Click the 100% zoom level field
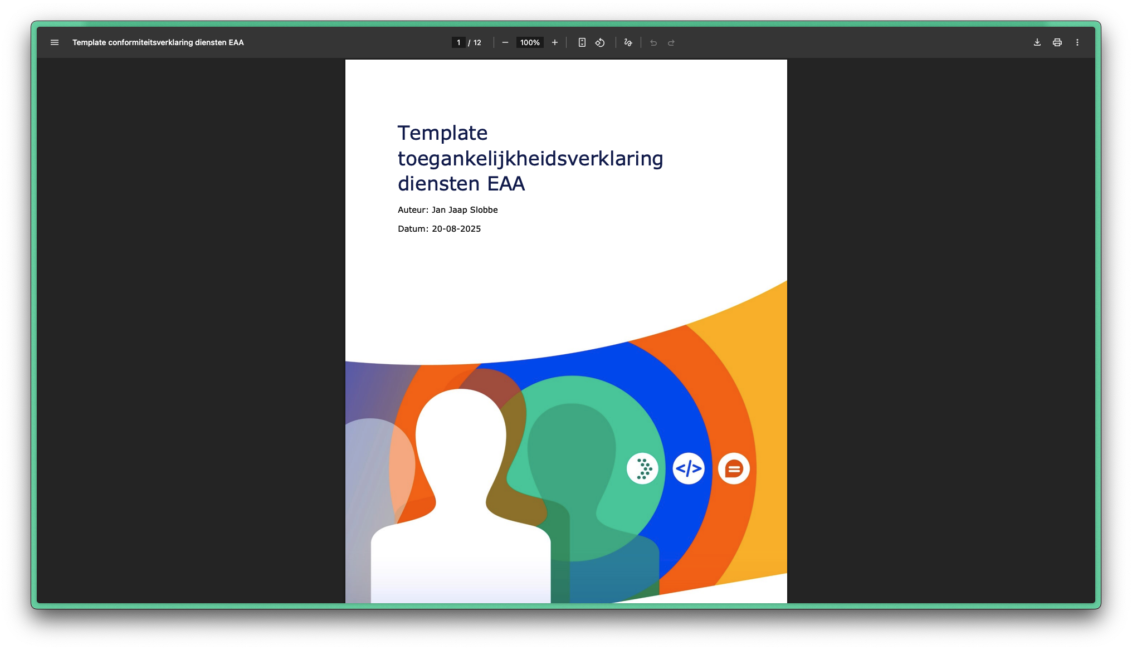1132x650 pixels. point(530,42)
